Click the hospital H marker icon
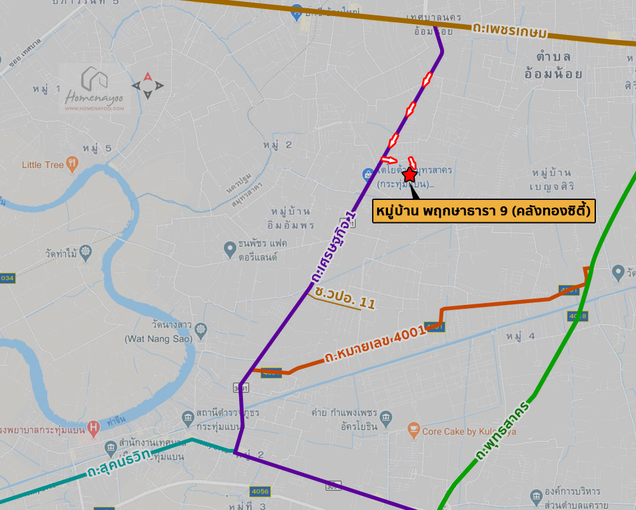636x510 pixels. pyautogui.click(x=93, y=429)
